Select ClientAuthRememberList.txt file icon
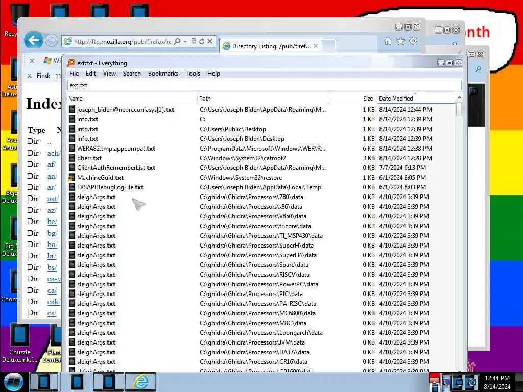 pyautogui.click(x=72, y=167)
